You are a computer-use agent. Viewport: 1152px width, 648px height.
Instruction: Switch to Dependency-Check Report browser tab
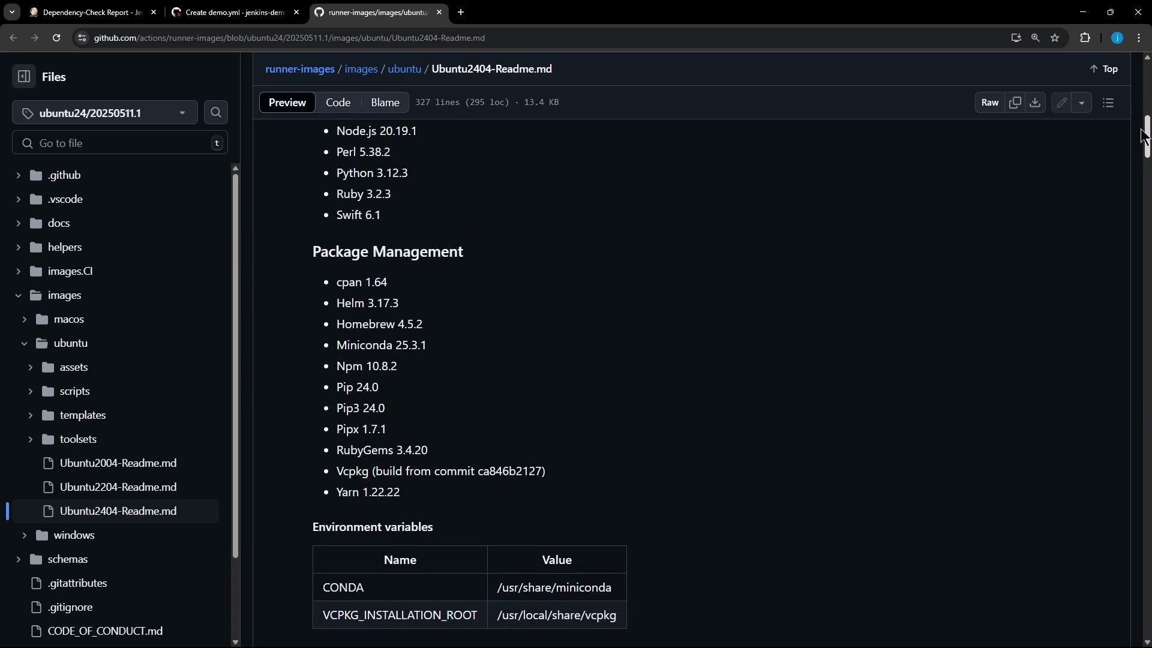tap(92, 12)
